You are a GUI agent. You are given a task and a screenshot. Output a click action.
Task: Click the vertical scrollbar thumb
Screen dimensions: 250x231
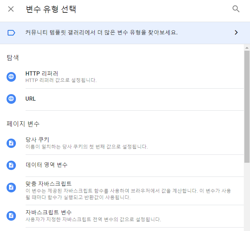(247, 107)
